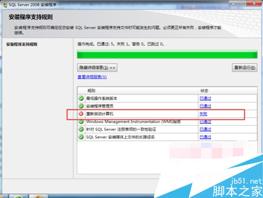
Task: Click the green completed progress bar
Action: coord(167,54)
